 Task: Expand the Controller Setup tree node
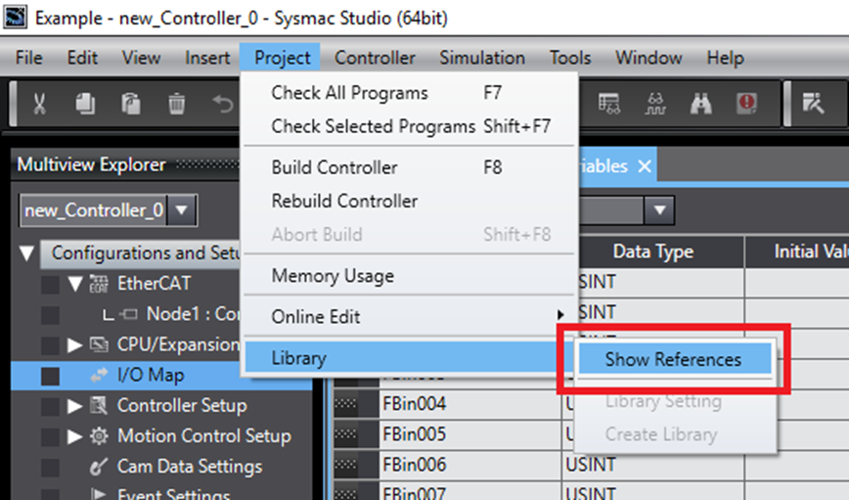coord(75,406)
